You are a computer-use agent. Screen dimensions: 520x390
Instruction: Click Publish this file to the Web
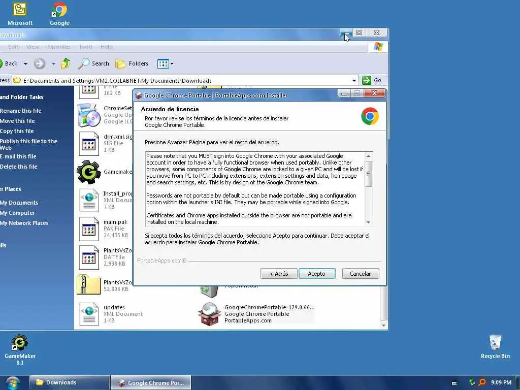coord(28,144)
